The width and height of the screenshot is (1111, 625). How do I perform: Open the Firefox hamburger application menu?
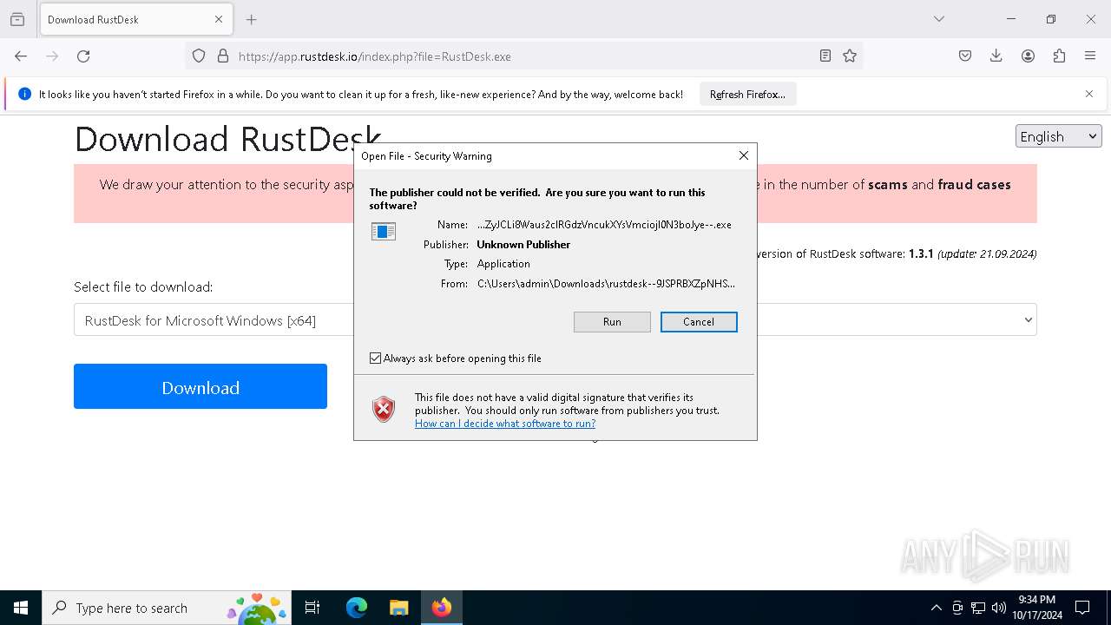coord(1090,56)
